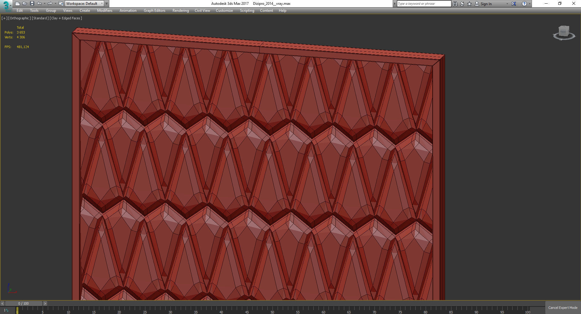581x314 pixels.
Task: Open the Modifiers menu
Action: pos(105,11)
